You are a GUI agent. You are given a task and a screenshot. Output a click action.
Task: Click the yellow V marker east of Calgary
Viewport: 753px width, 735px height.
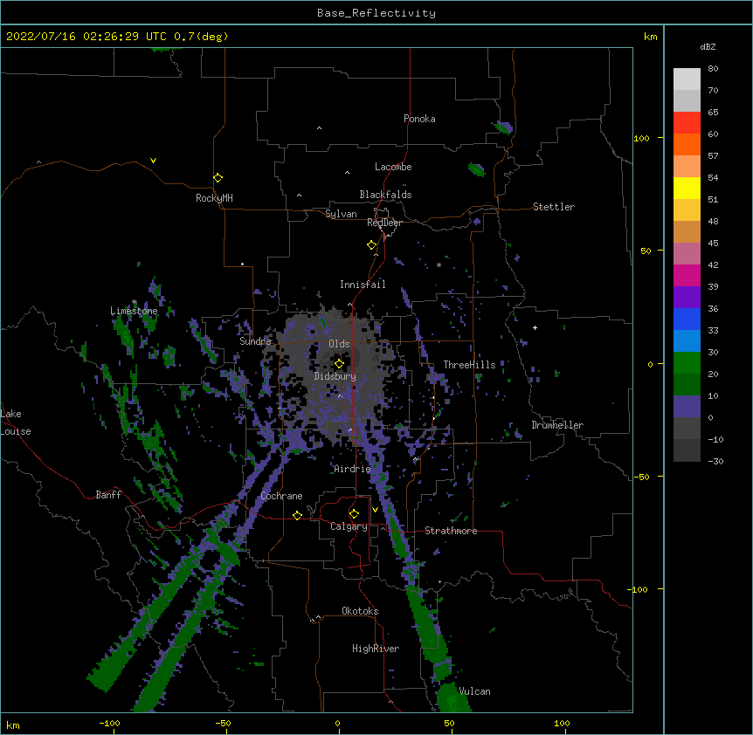(x=375, y=510)
